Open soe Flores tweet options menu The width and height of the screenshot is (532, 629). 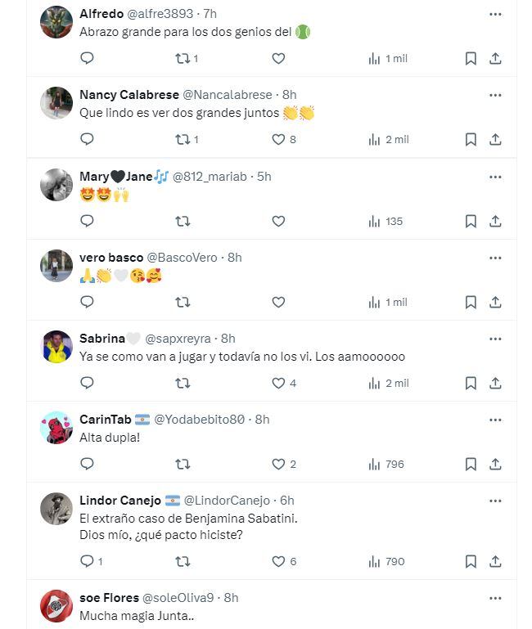click(495, 598)
